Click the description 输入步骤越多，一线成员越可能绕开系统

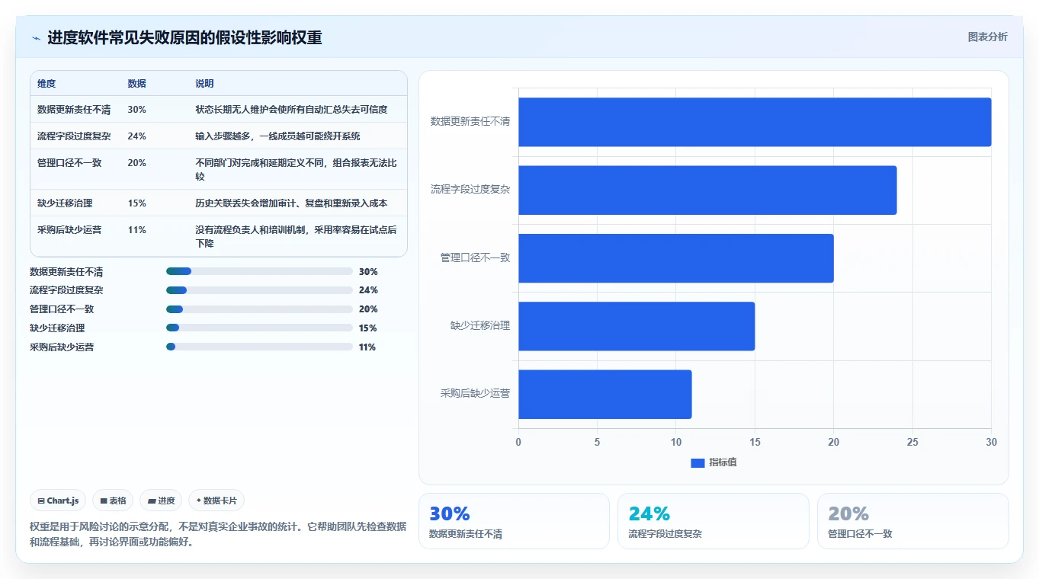coord(277,136)
